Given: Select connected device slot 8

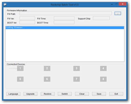Looking at the screenshot, I should [x=103, y=79].
